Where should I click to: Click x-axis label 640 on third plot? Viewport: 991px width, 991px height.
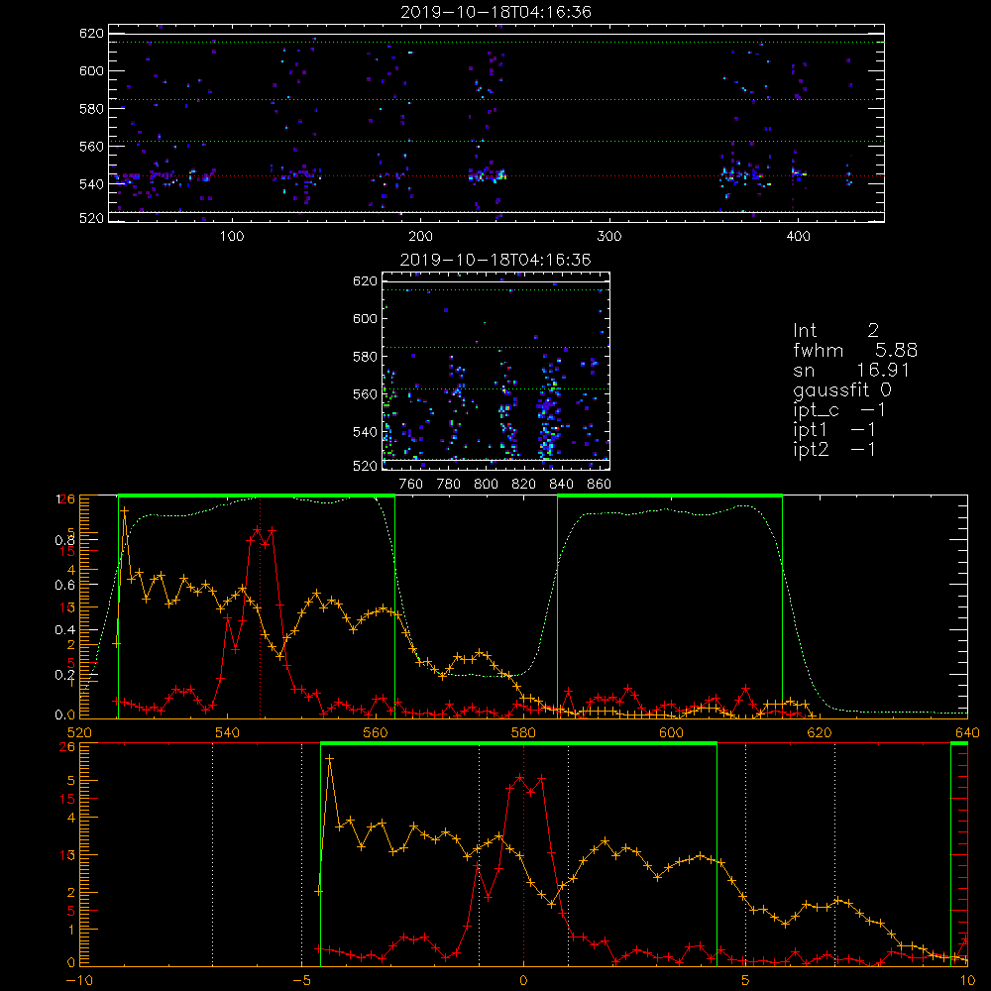pyautogui.click(x=967, y=732)
